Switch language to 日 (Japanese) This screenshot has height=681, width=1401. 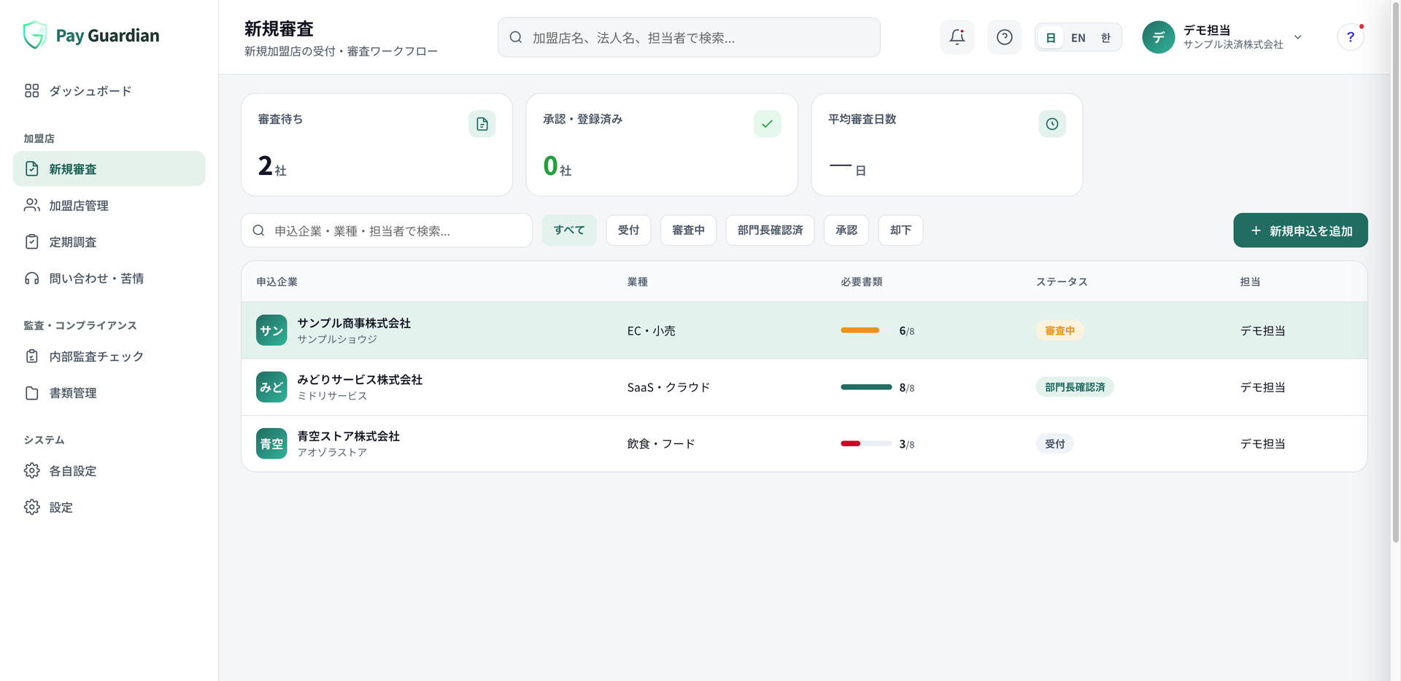1050,38
